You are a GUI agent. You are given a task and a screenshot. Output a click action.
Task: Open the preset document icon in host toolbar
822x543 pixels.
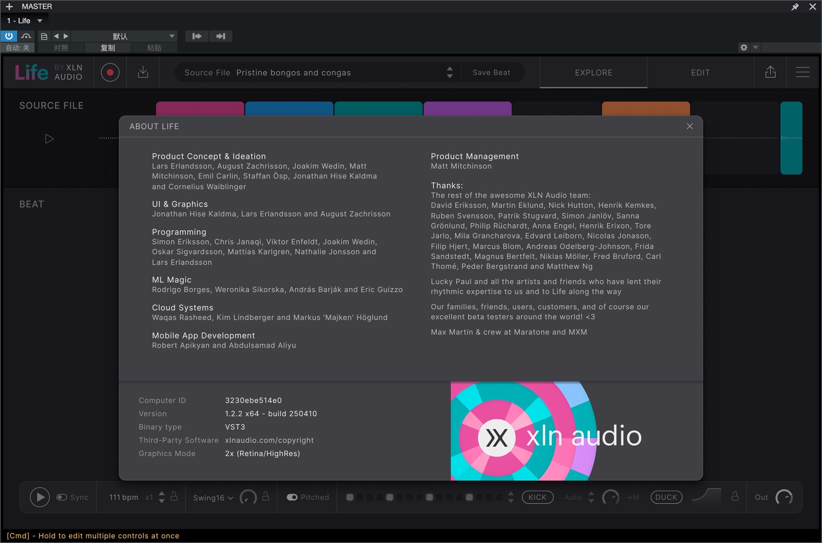pos(44,36)
